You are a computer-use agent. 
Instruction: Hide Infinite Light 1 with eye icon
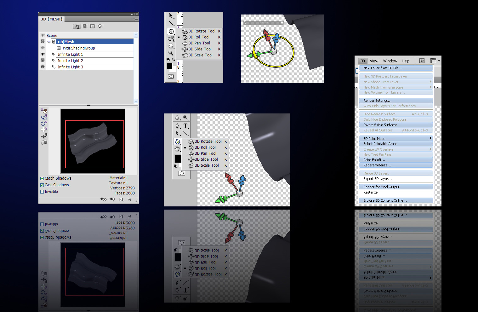[x=43, y=54]
